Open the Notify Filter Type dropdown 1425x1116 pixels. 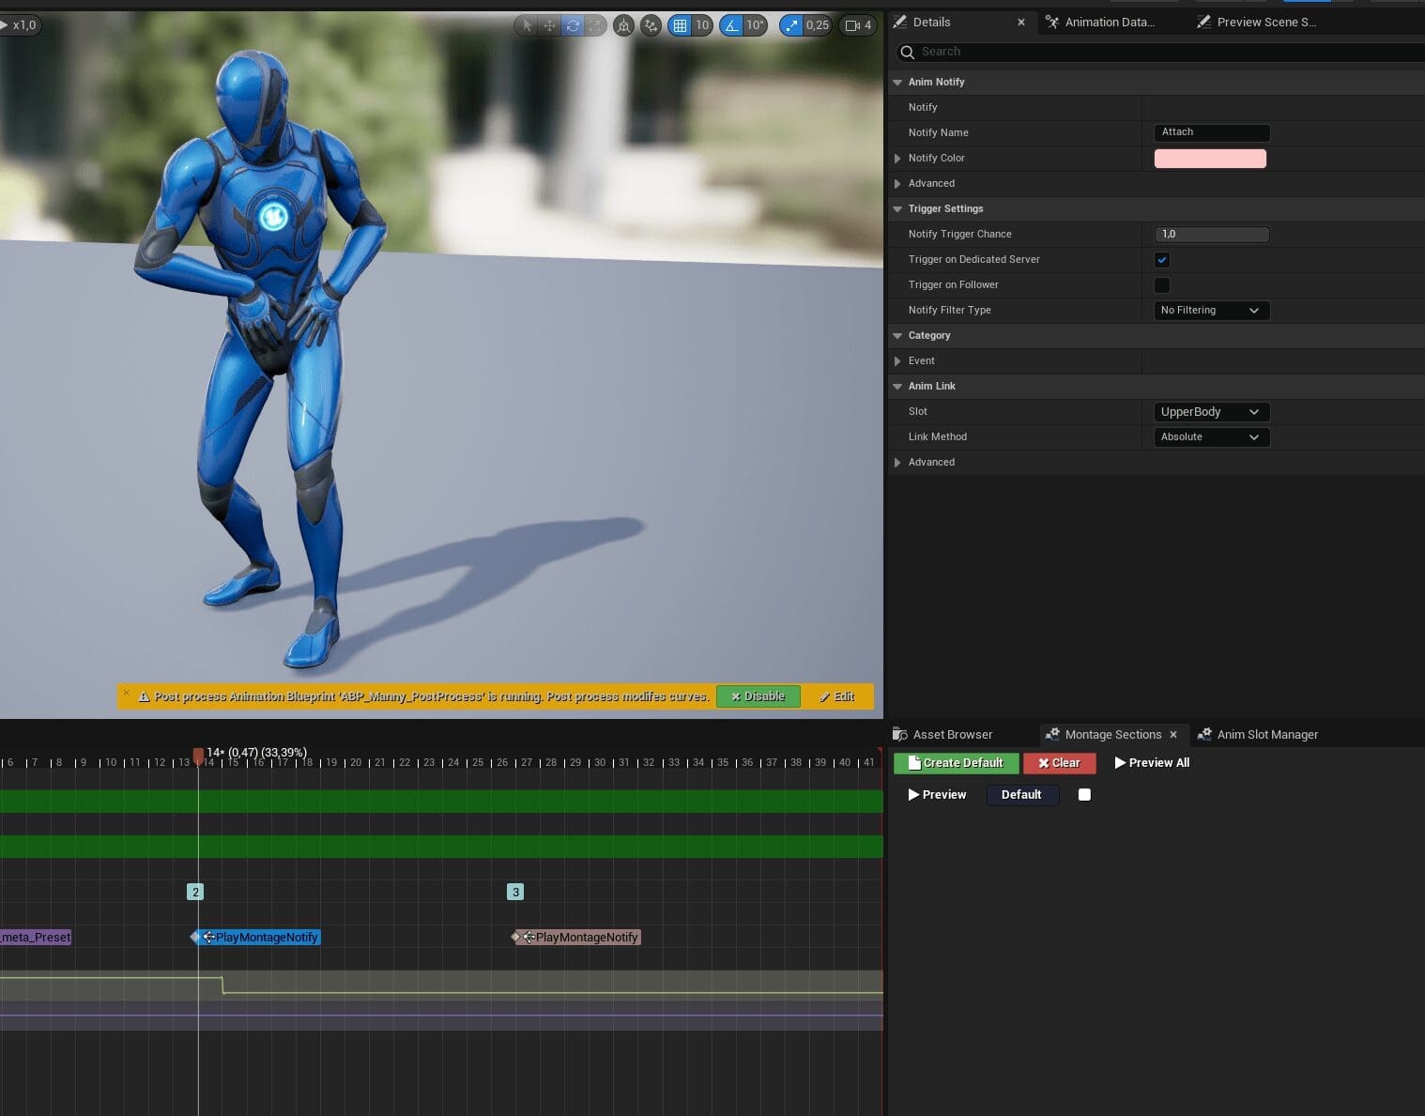pyautogui.click(x=1211, y=311)
